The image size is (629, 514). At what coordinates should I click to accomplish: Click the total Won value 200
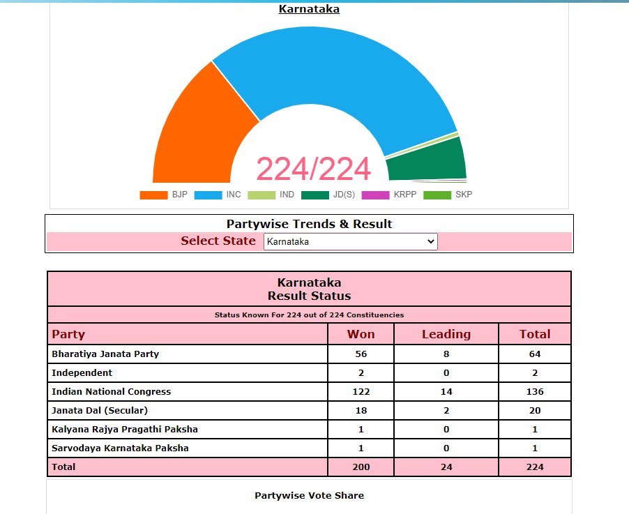tap(361, 467)
